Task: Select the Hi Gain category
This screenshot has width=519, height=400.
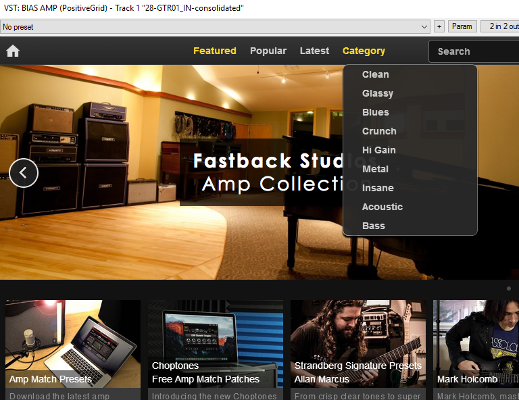Action: point(378,150)
